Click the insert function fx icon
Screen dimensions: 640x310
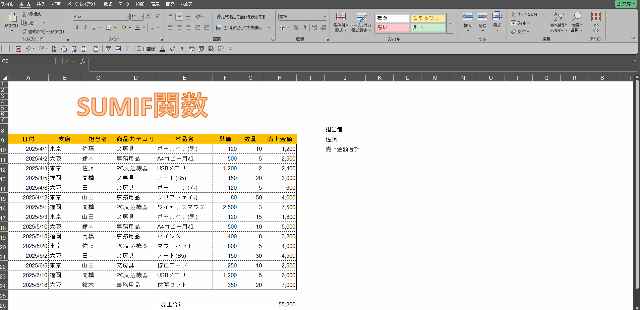pyautogui.click(x=83, y=61)
